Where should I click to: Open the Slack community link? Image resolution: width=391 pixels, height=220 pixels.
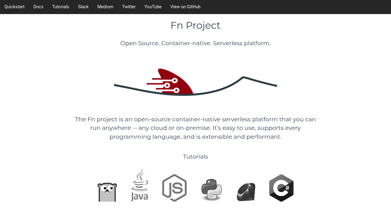[x=83, y=7]
